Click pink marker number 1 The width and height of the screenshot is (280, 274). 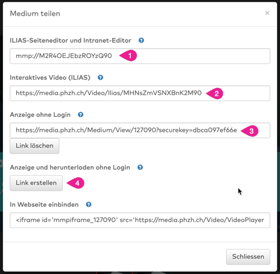tap(128, 55)
